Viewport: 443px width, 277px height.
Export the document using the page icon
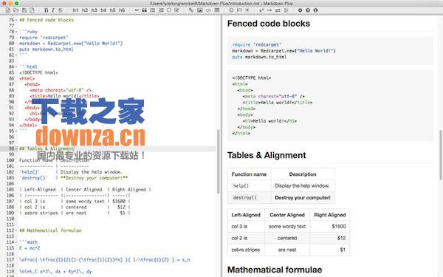[32, 10]
